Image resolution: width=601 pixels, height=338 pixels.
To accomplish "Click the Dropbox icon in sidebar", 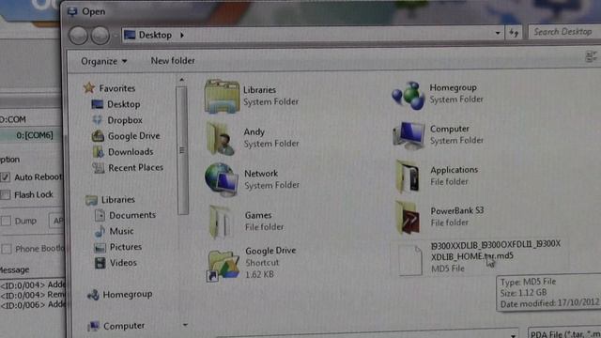I will pos(98,120).
